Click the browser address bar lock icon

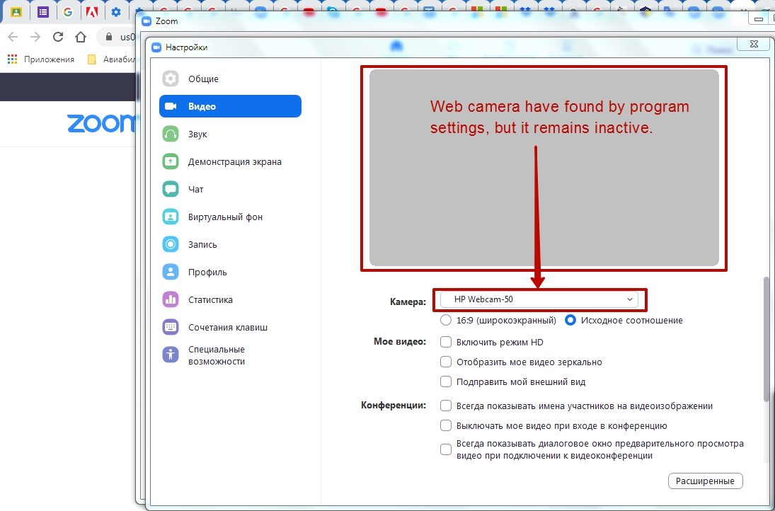(x=109, y=37)
